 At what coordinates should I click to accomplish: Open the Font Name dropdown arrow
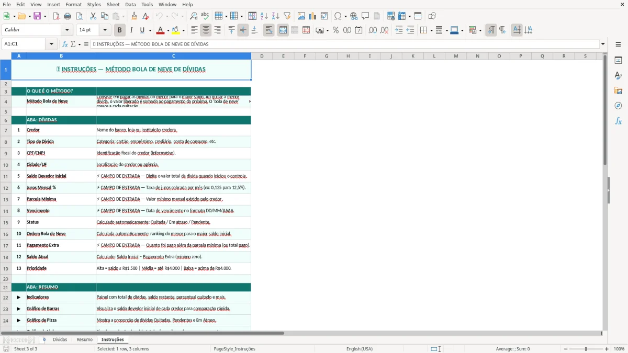(x=67, y=30)
